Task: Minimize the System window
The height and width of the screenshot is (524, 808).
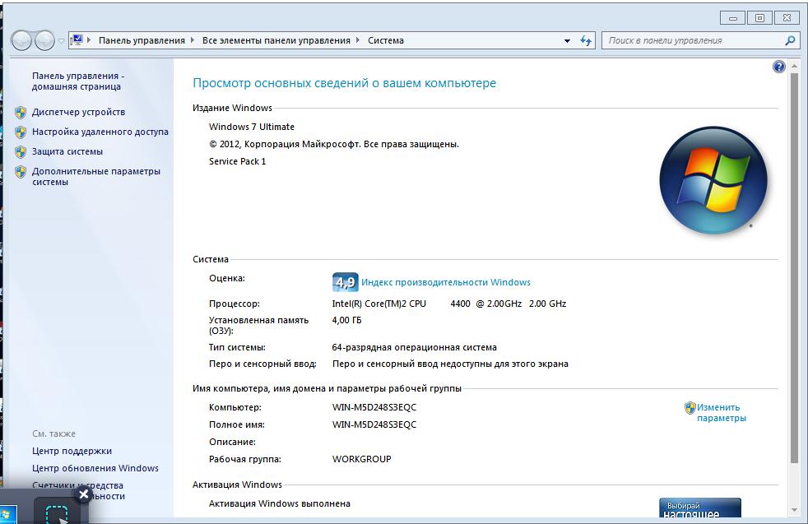Action: coord(733,18)
